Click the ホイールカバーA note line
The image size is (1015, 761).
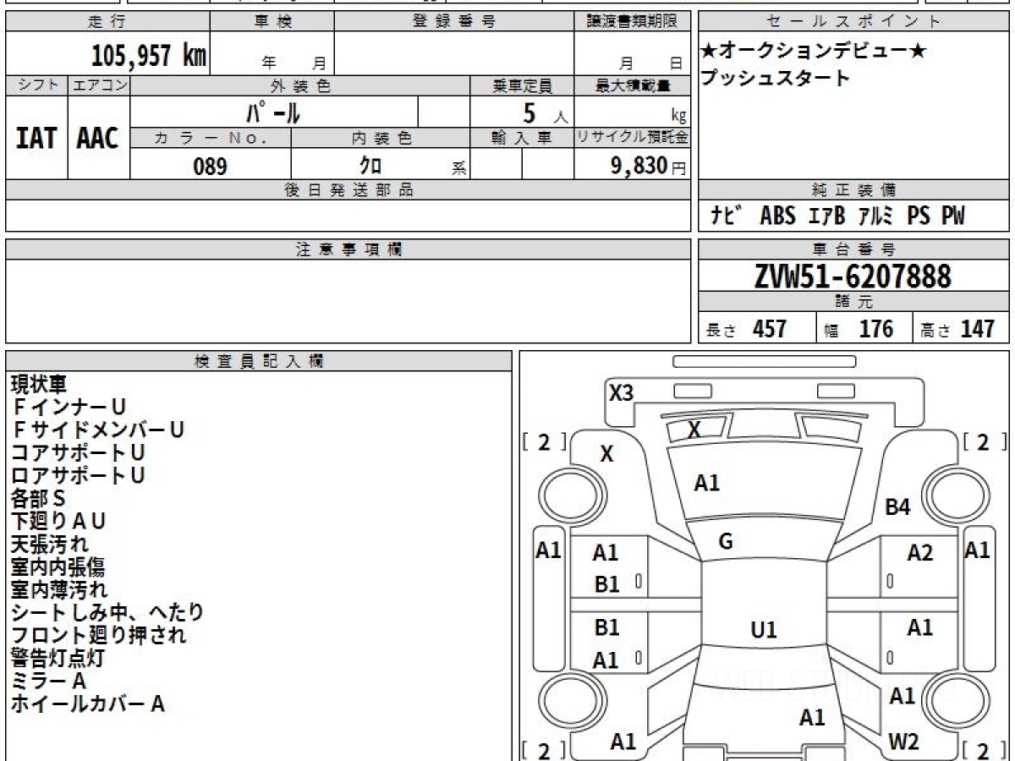point(87,704)
